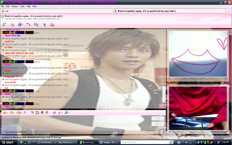This screenshot has height=145, width=232.
Task: Click the EN language bar indicator
Action: click(179, 142)
